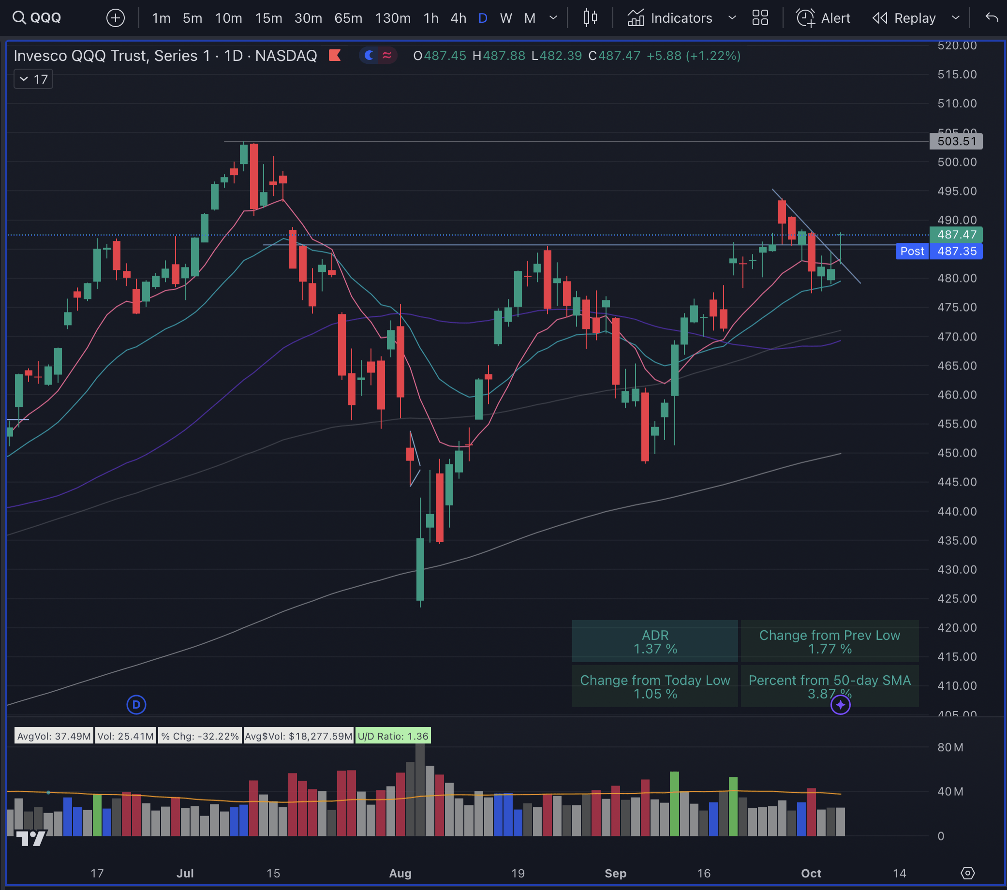Undo the last chart action
The height and width of the screenshot is (890, 1007).
coord(992,18)
